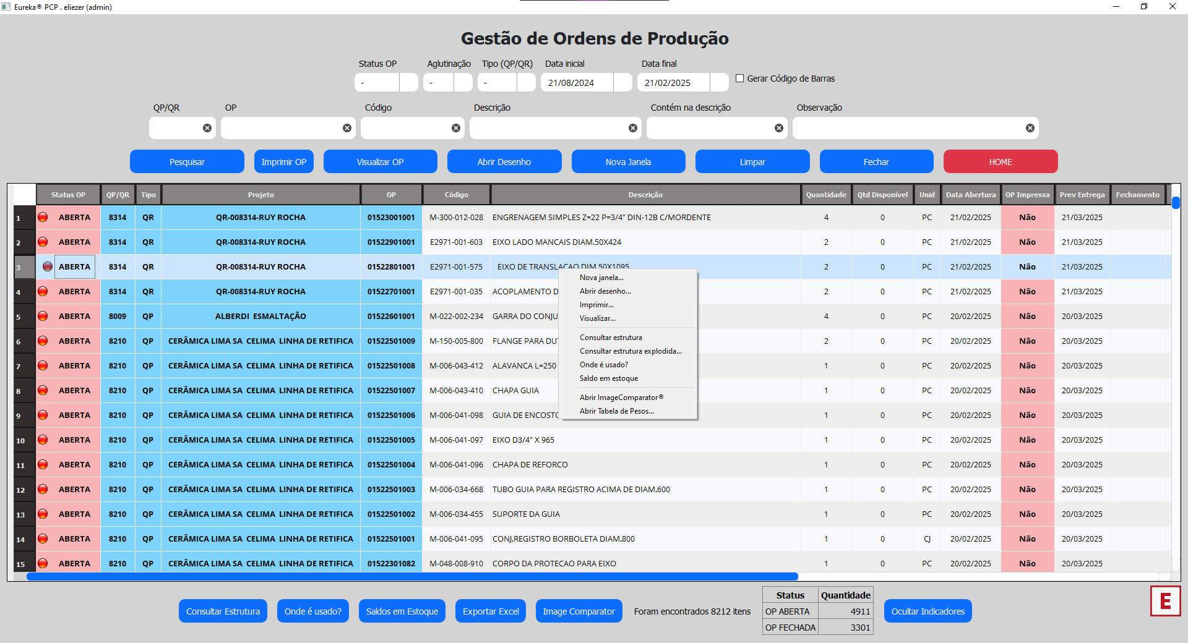The height and width of the screenshot is (643, 1188).
Task: Open the Data final date picker
Action: click(x=720, y=82)
